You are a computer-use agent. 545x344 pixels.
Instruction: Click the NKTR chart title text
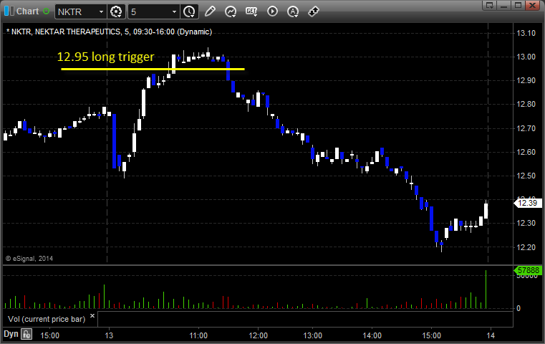109,32
